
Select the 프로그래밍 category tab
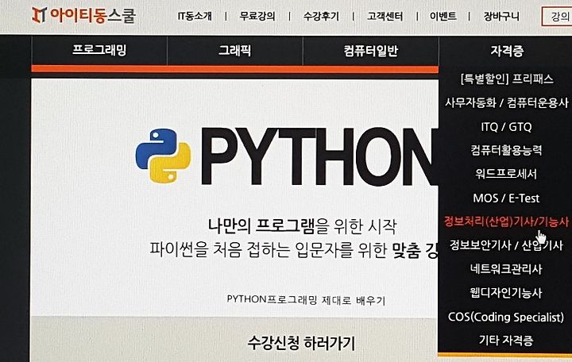click(99, 50)
